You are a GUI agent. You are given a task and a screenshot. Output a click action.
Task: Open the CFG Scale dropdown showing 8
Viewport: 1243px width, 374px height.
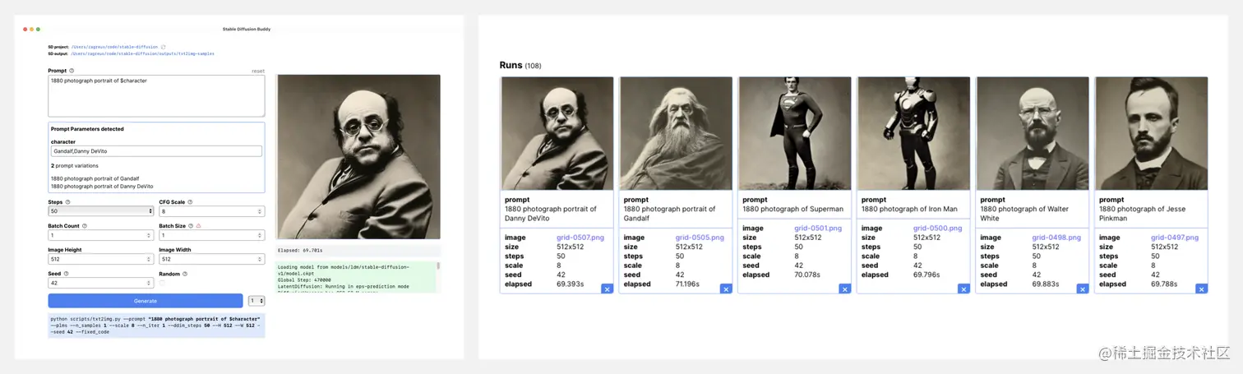211,211
